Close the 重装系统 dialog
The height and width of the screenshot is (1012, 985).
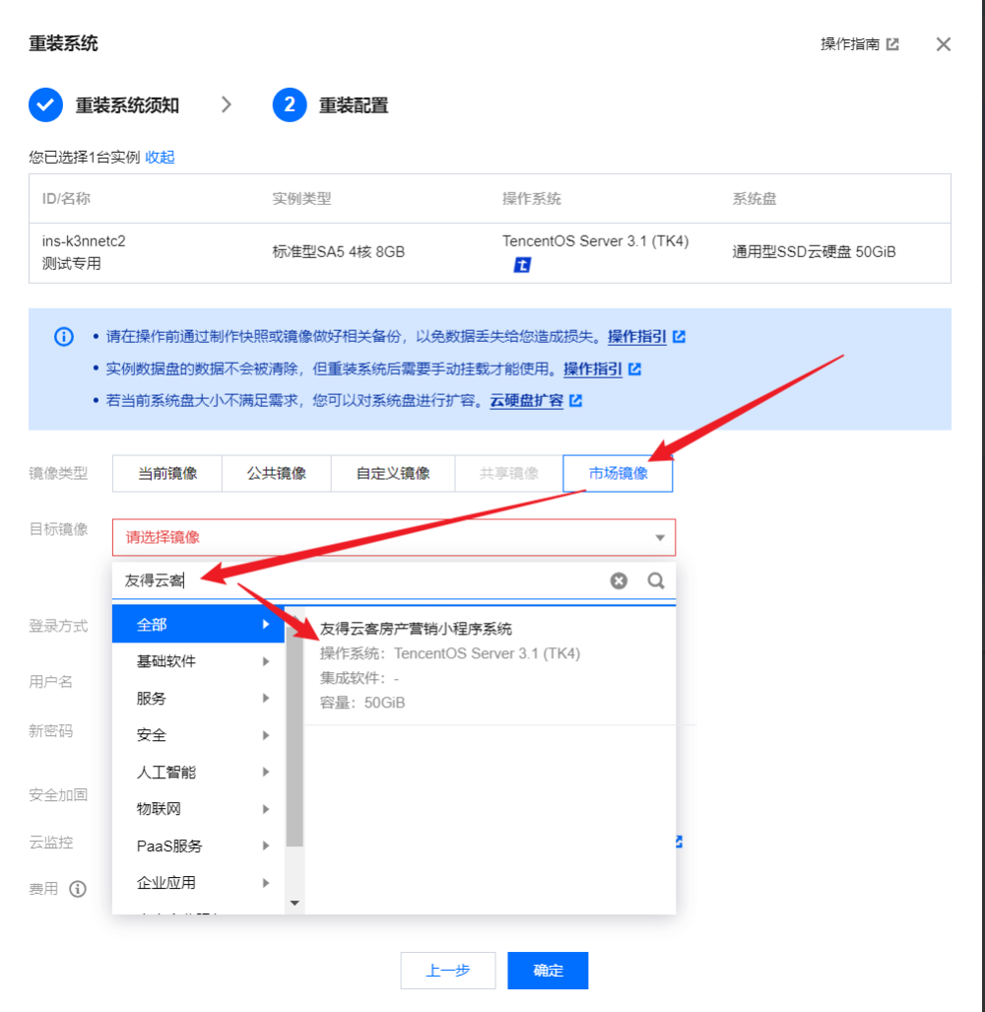click(x=943, y=44)
